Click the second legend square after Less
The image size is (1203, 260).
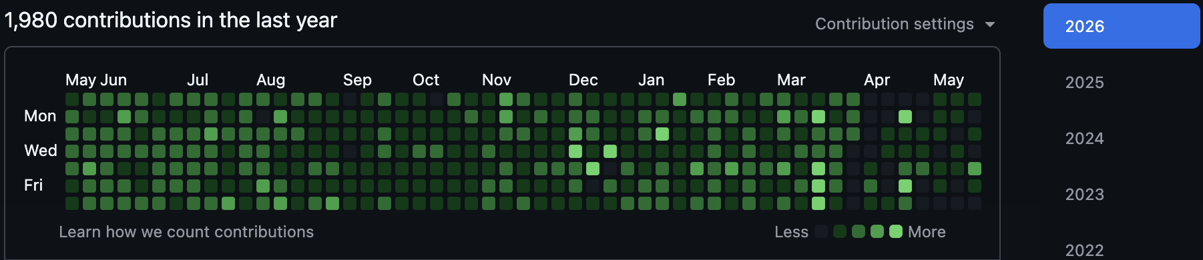(840, 231)
